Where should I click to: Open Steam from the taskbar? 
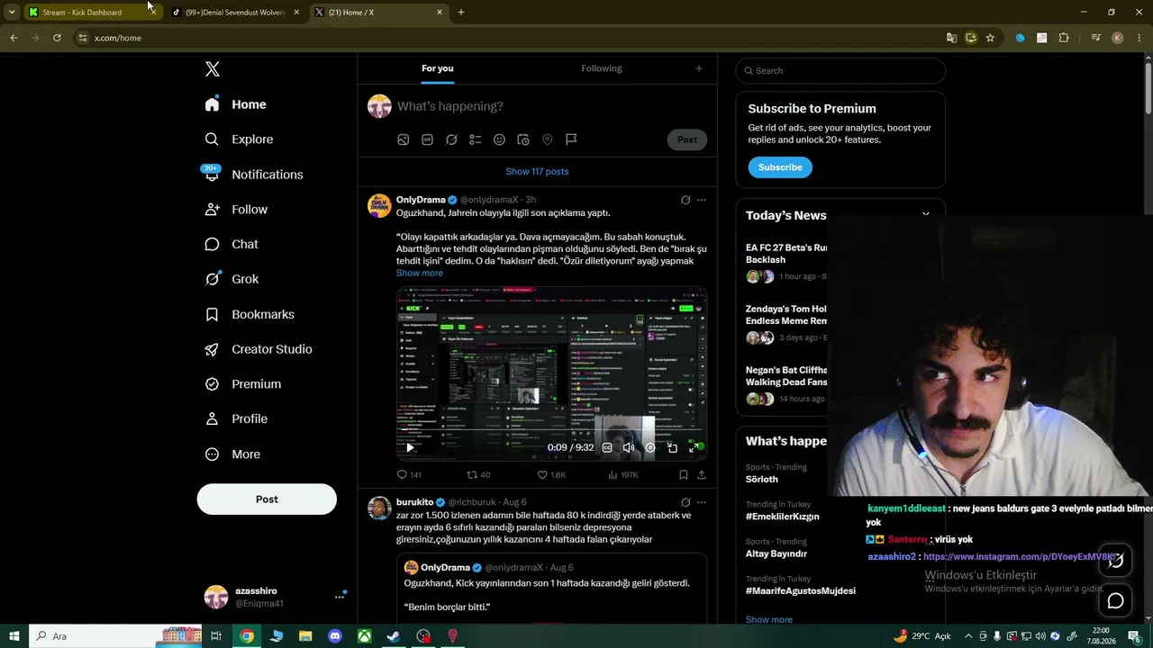coord(394,636)
